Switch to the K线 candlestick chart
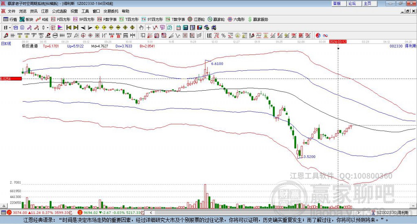The height and width of the screenshot is (224, 417). pos(42,20)
